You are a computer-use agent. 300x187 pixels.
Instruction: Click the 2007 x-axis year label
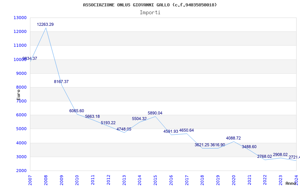coord(30,180)
